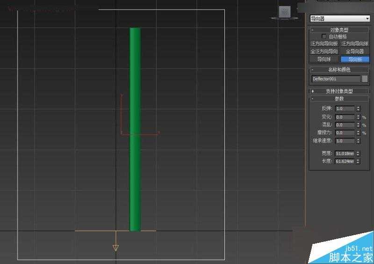Open the object color swatch beside Deflector001
This screenshot has height=264, width=374.
click(365, 79)
